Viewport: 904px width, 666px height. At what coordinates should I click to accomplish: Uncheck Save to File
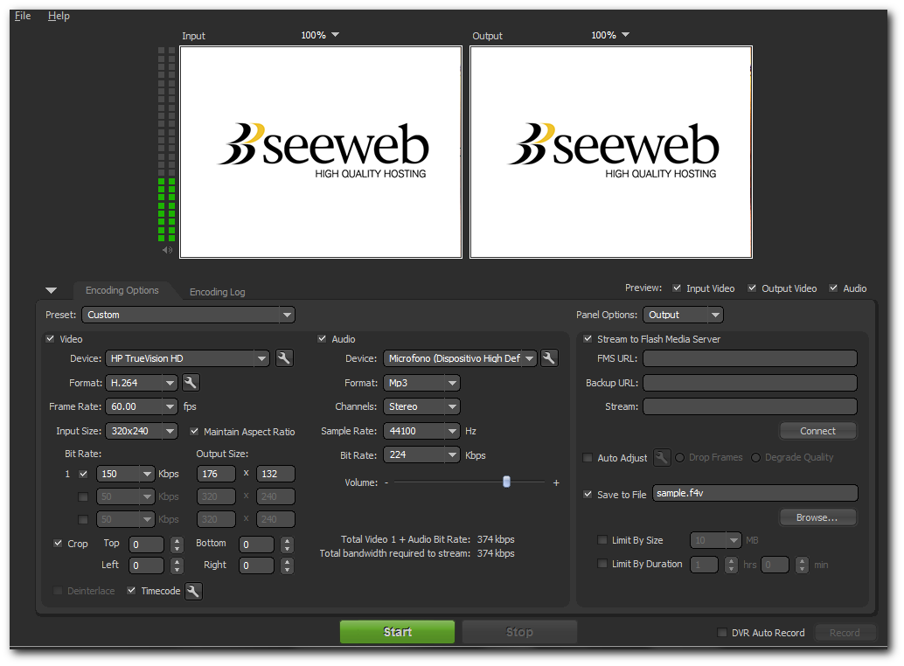[588, 495]
